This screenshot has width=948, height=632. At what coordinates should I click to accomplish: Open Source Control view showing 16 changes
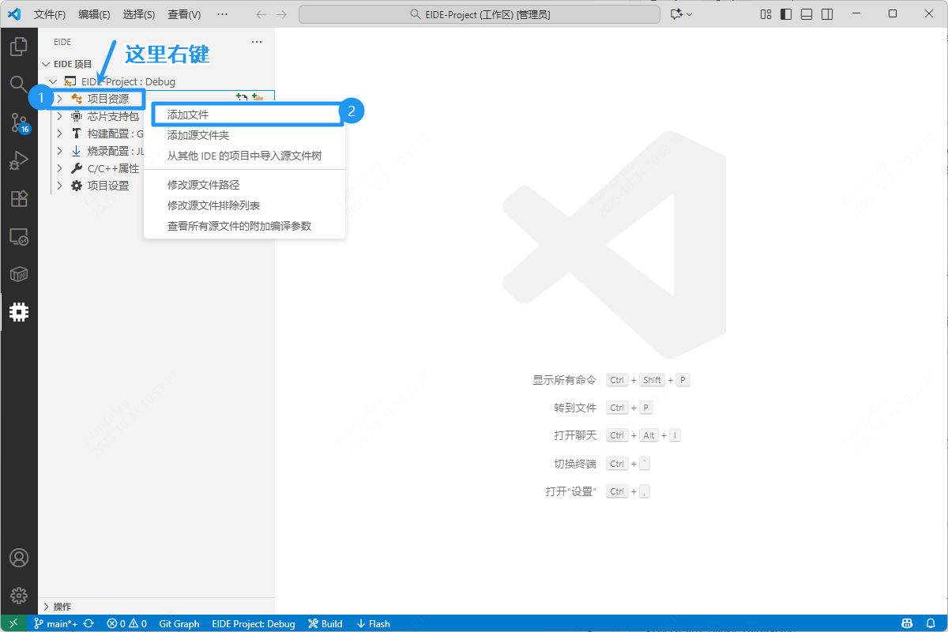pos(19,122)
